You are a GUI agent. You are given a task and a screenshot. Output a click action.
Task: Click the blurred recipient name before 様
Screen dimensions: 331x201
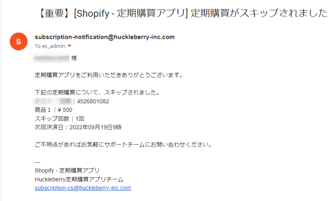pyautogui.click(x=52, y=58)
